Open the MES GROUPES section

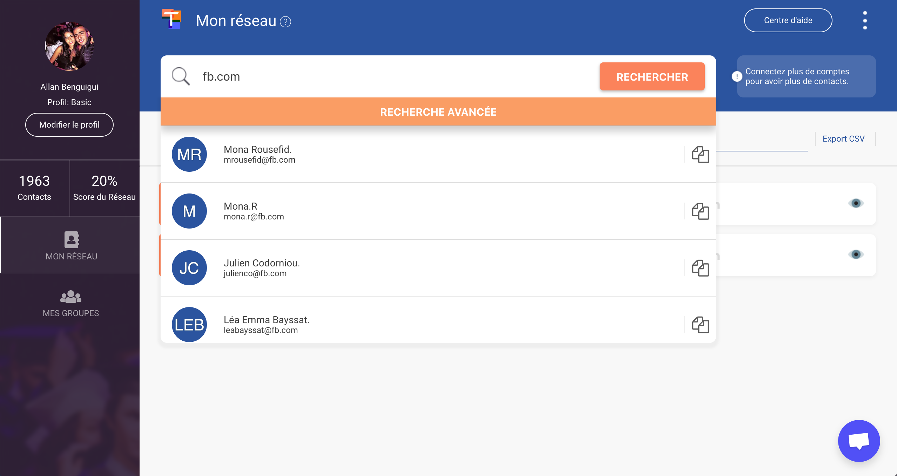point(70,304)
